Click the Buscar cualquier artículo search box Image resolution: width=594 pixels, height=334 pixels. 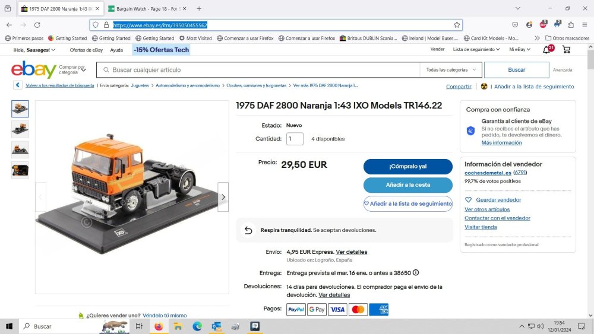click(x=258, y=70)
